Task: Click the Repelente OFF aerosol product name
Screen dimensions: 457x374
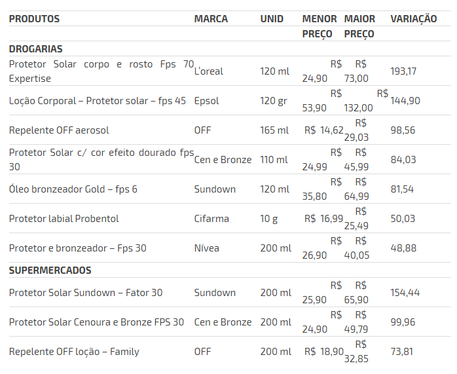Action: point(59,130)
